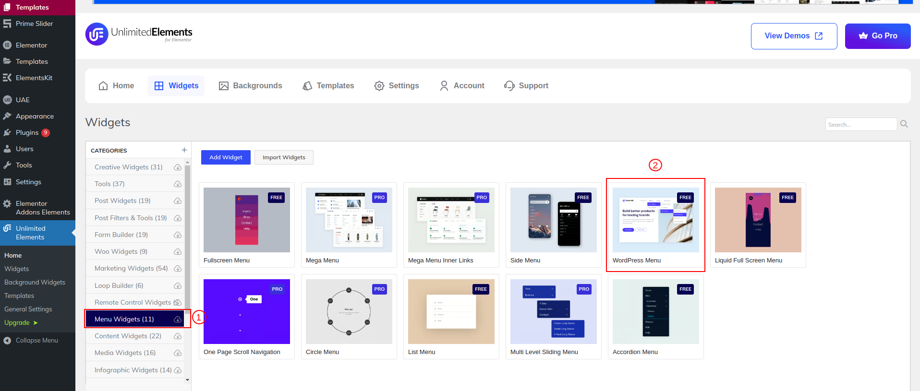Screen dimensions: 920x391
Task: Open the Support tab
Action: tap(526, 86)
